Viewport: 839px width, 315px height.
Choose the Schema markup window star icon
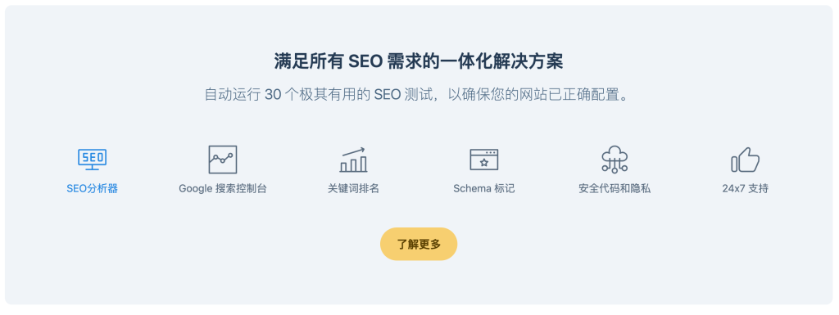[x=483, y=159]
